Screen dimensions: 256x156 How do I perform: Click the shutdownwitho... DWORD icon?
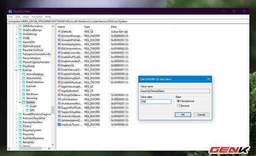click(x=59, y=104)
